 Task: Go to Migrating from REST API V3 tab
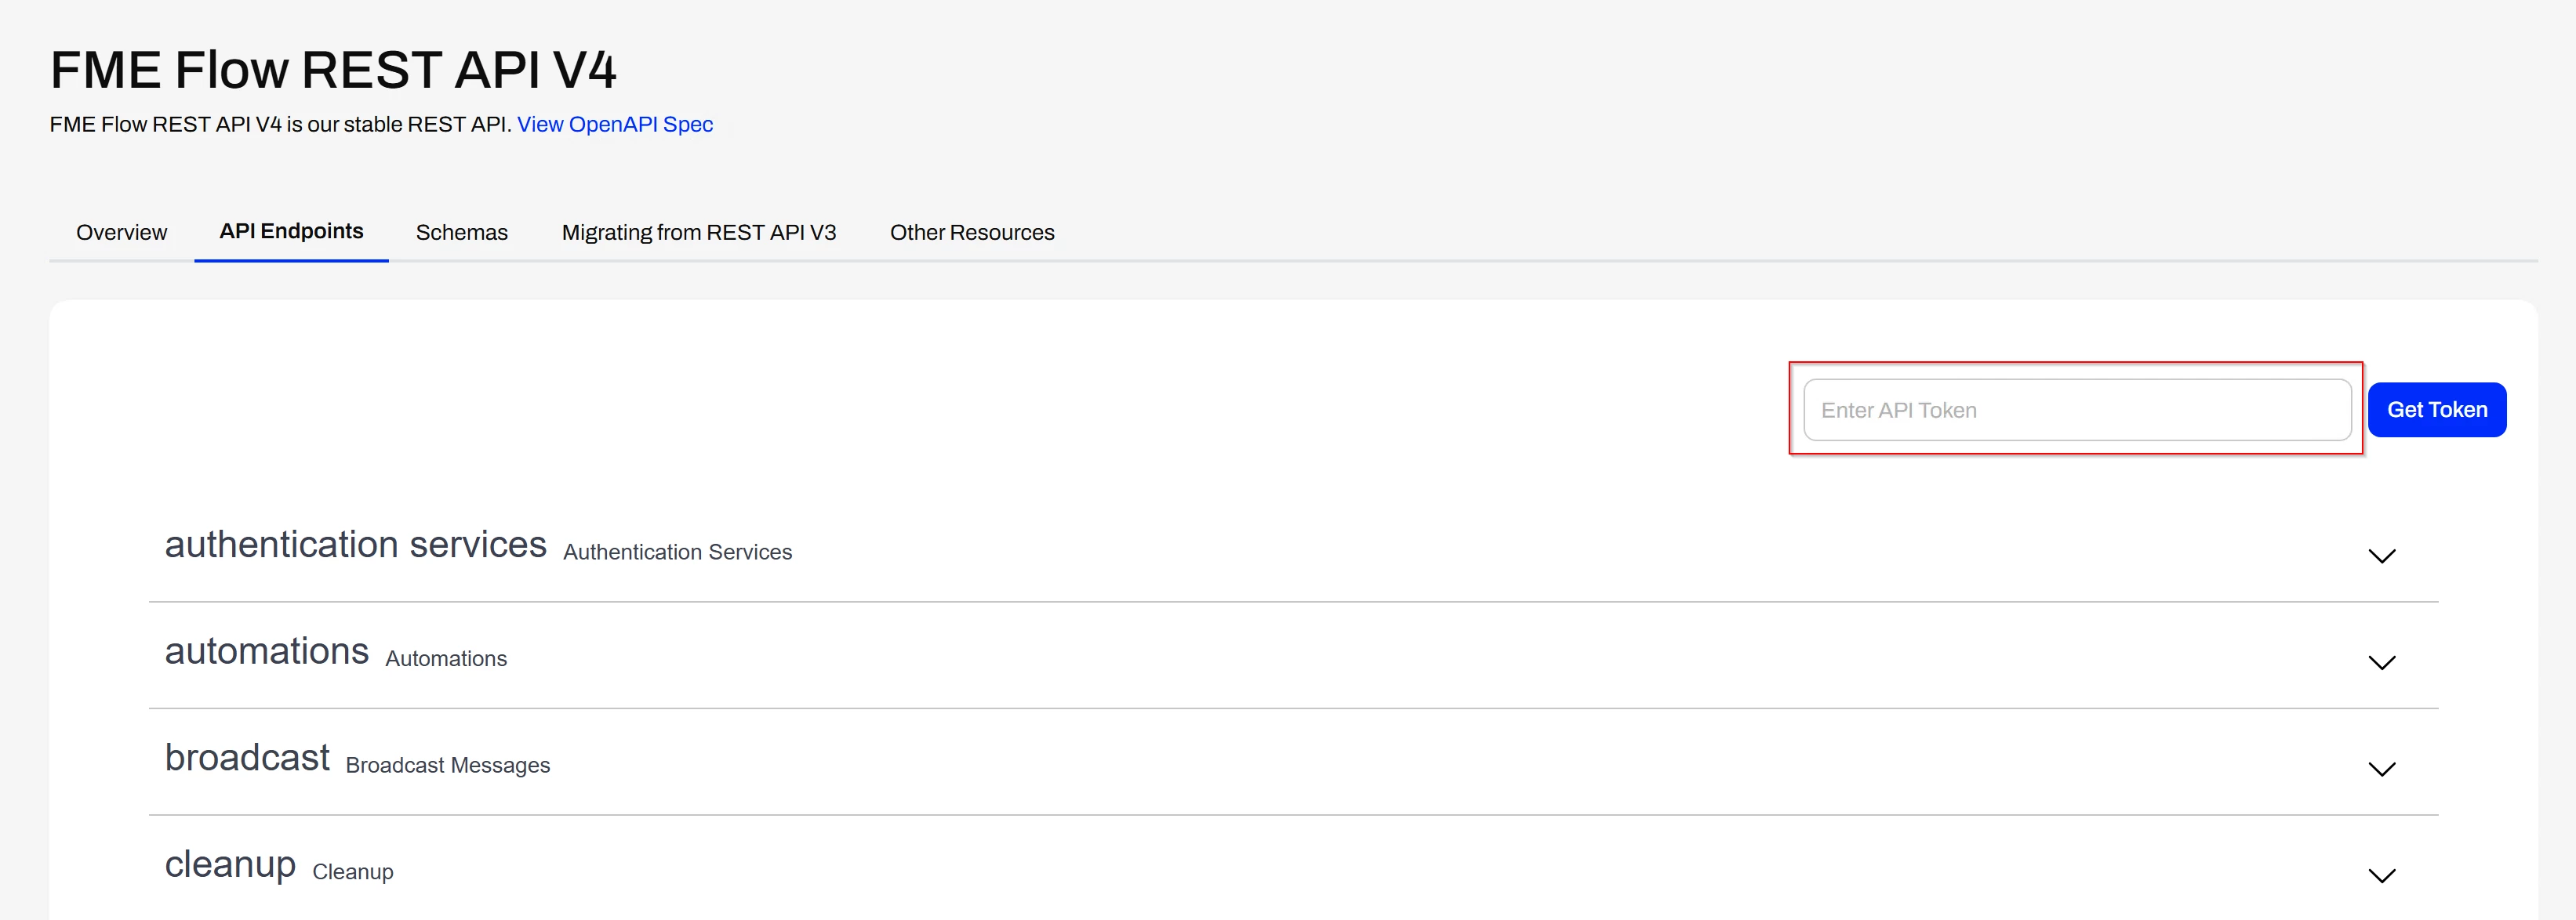coord(698,233)
